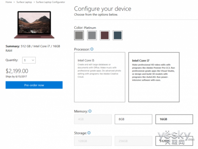Click the Choose from the options below text
The width and height of the screenshot is (198, 149).
96,14
